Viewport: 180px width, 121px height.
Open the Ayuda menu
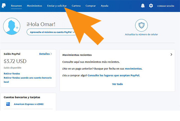104,6
